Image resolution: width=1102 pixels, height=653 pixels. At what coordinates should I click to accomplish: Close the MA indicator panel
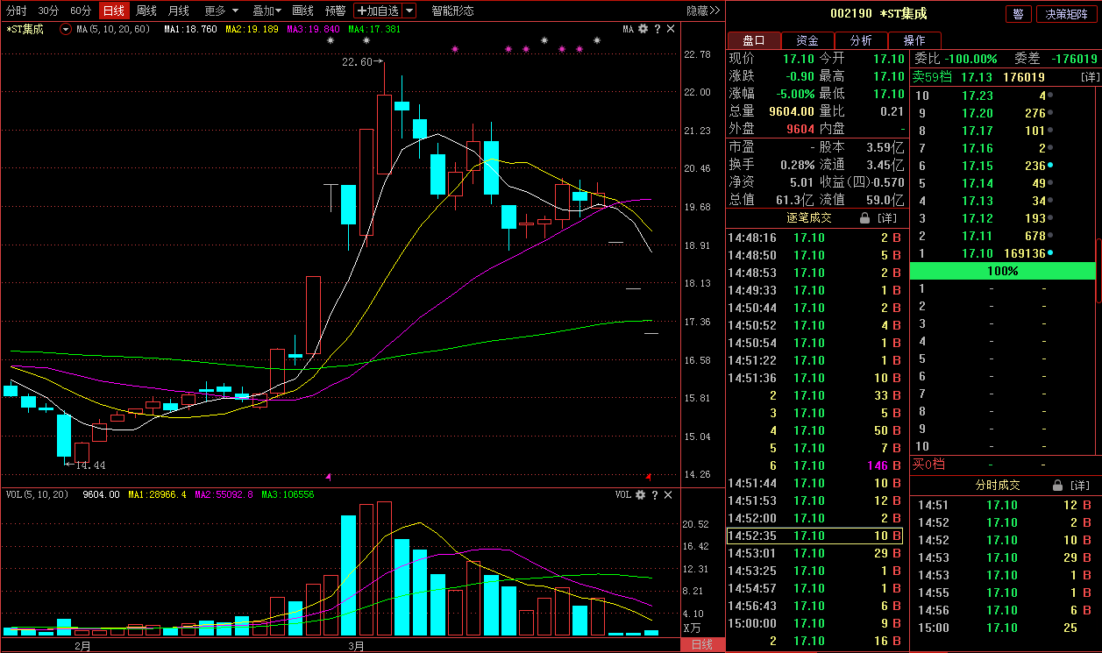(671, 29)
